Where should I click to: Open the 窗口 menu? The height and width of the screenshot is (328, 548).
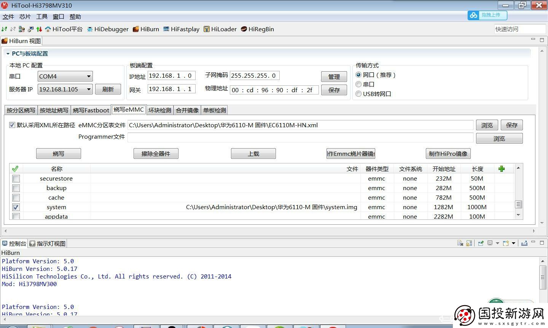click(59, 17)
